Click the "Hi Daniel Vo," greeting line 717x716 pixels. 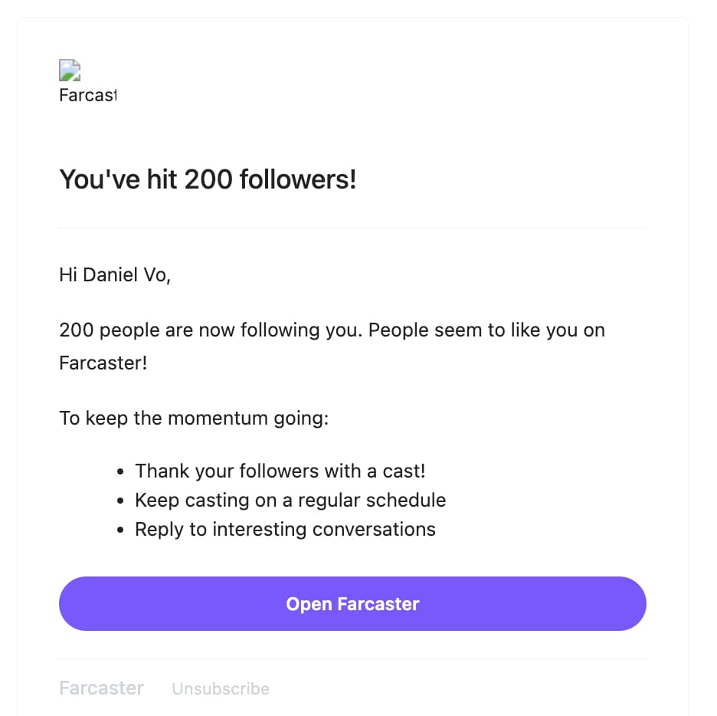click(115, 274)
